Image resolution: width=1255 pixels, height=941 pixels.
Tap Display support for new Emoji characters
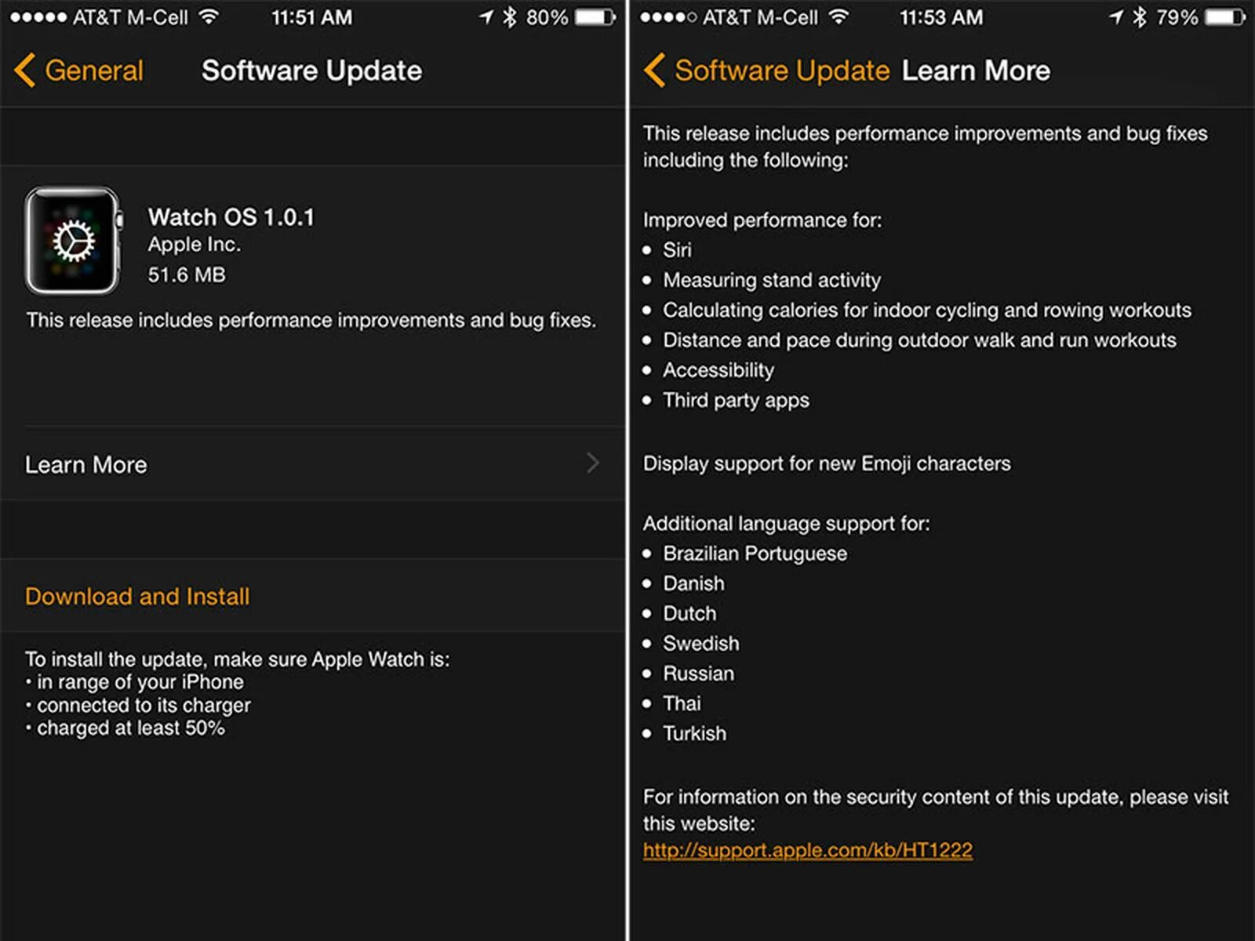[x=827, y=463]
